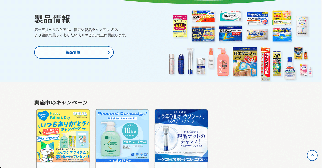Open the トランシーノ summer quiz campaign banner
Image resolution: width=322 pixels, height=168 pixels.
click(181, 136)
